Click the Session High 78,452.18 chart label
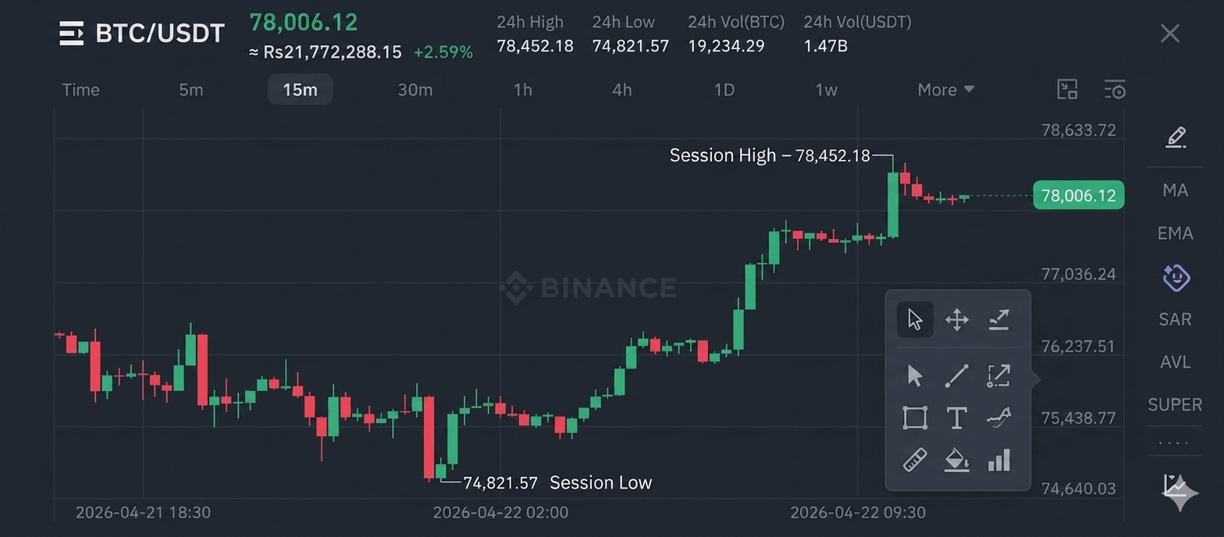This screenshot has height=537, width=1224. tap(770, 155)
